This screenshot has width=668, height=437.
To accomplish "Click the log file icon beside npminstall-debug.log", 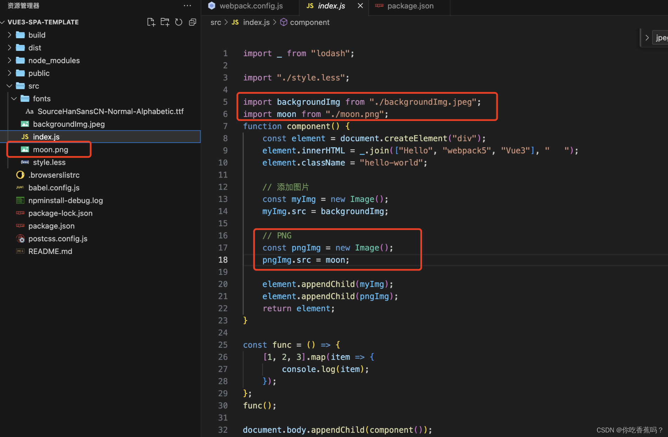I will (x=20, y=200).
